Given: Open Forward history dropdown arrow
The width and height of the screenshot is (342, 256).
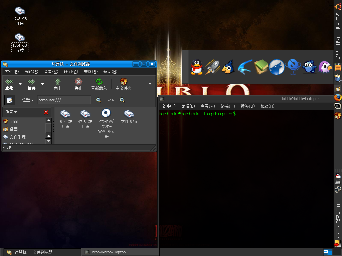Looking at the screenshot, I should pos(42,84).
